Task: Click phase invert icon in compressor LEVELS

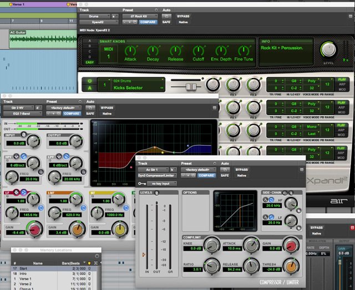Action: tap(156, 193)
